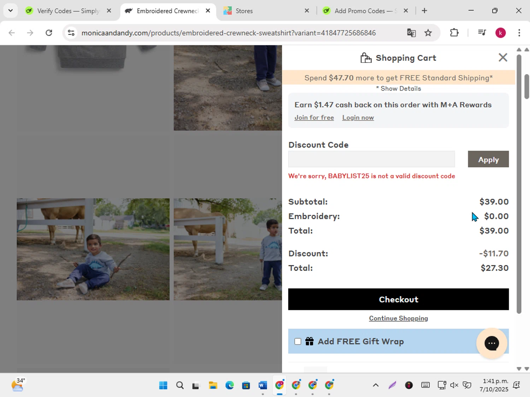Click the Continue Shopping link

coord(399,318)
